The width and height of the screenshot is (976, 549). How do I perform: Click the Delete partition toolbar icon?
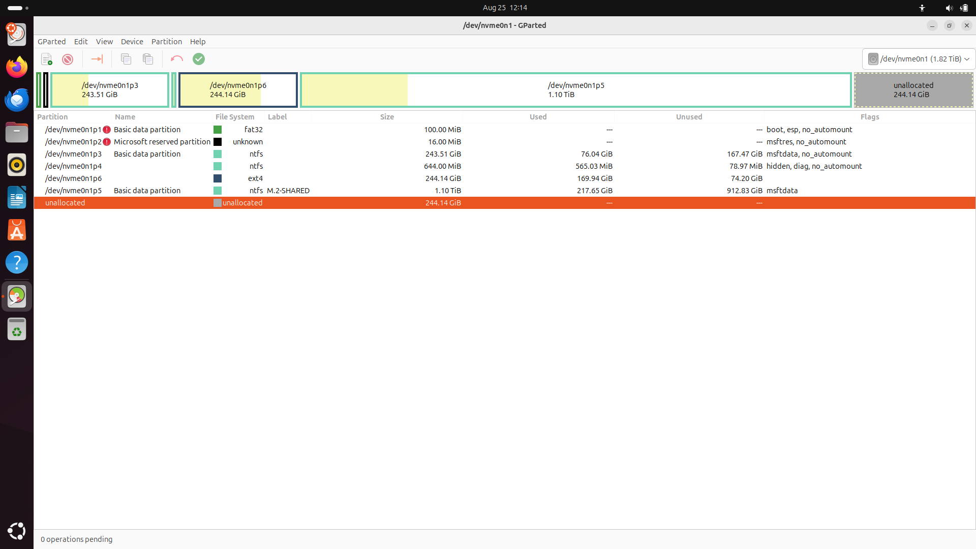68,59
